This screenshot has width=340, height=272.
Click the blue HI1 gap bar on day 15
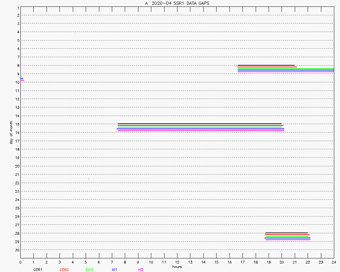[x=201, y=129]
